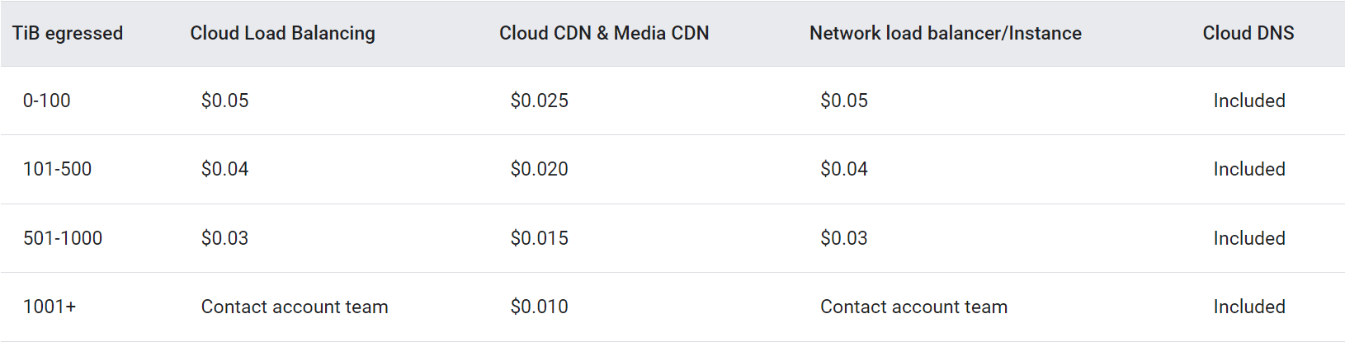Click the $0.015 Cloud CDN price
Viewport: 1345px width, 342px height.
point(539,238)
